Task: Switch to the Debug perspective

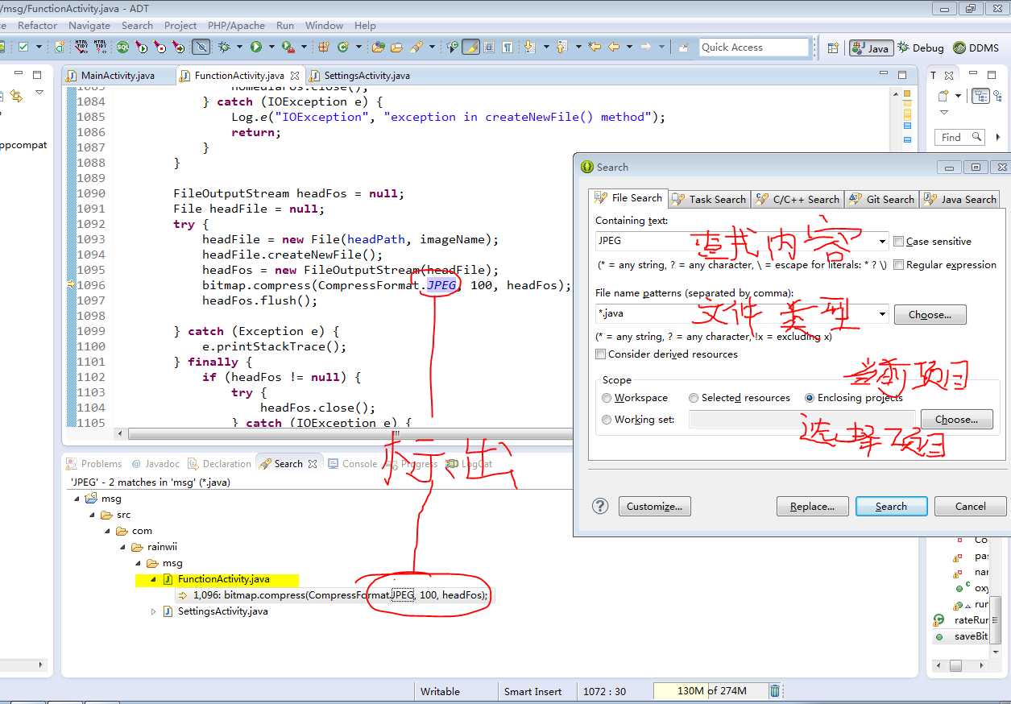Action: (x=921, y=48)
